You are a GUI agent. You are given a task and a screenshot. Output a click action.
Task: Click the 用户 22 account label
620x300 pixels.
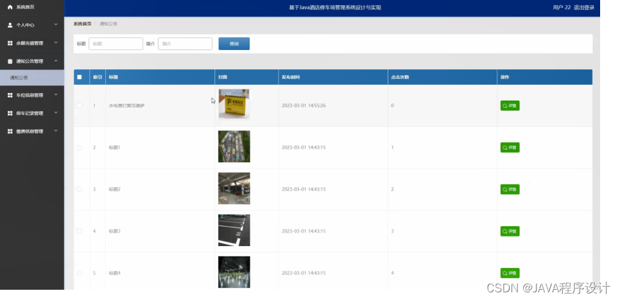point(562,8)
